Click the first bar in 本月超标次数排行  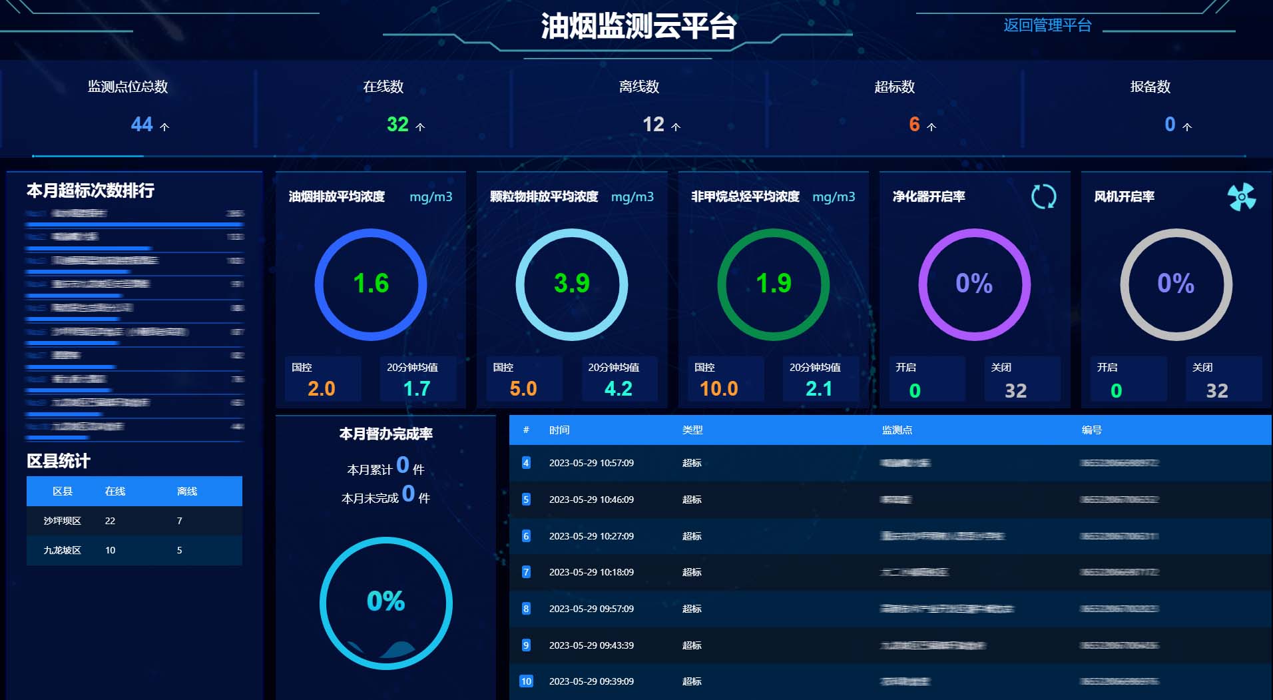[133, 224]
